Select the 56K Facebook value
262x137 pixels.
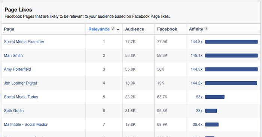161,69
